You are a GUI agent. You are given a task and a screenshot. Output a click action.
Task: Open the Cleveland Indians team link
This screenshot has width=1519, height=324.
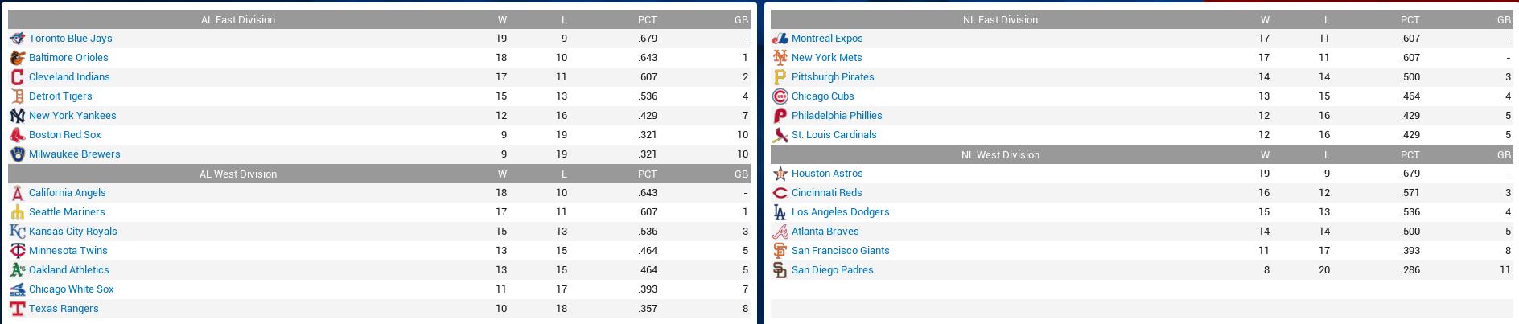pos(69,77)
